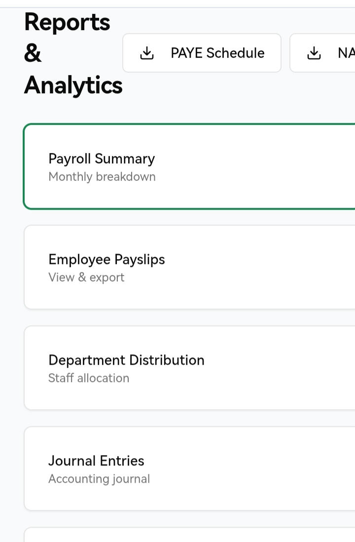This screenshot has width=355, height=542.
Task: Click the Employee Payslips title text
Action: pyautogui.click(x=106, y=259)
